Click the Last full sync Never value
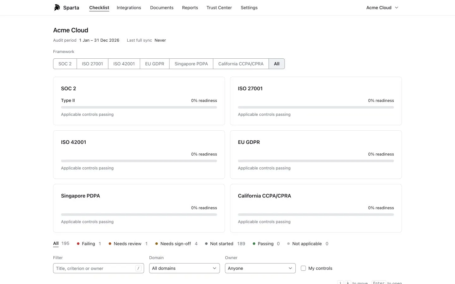Screen dimensions: 455x284 click(160, 40)
